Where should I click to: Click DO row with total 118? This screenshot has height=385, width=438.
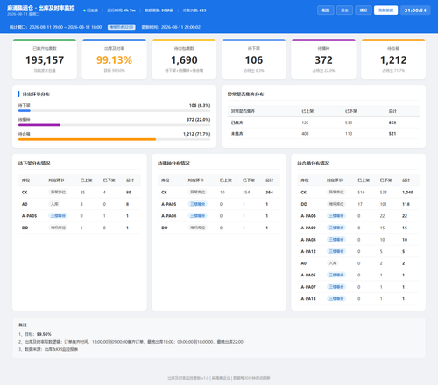[x=358, y=204]
